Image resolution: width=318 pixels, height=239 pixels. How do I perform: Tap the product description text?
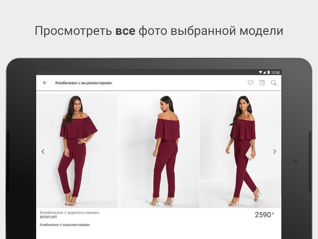tap(65, 225)
